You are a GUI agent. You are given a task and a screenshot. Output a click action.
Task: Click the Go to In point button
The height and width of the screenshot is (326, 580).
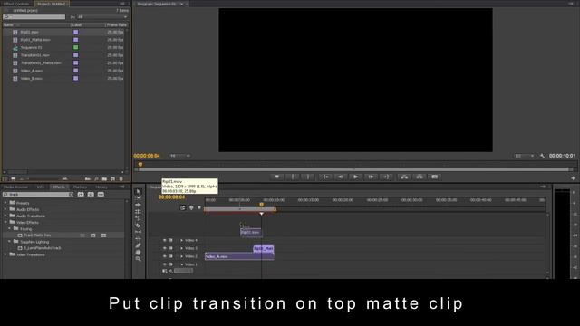click(325, 177)
